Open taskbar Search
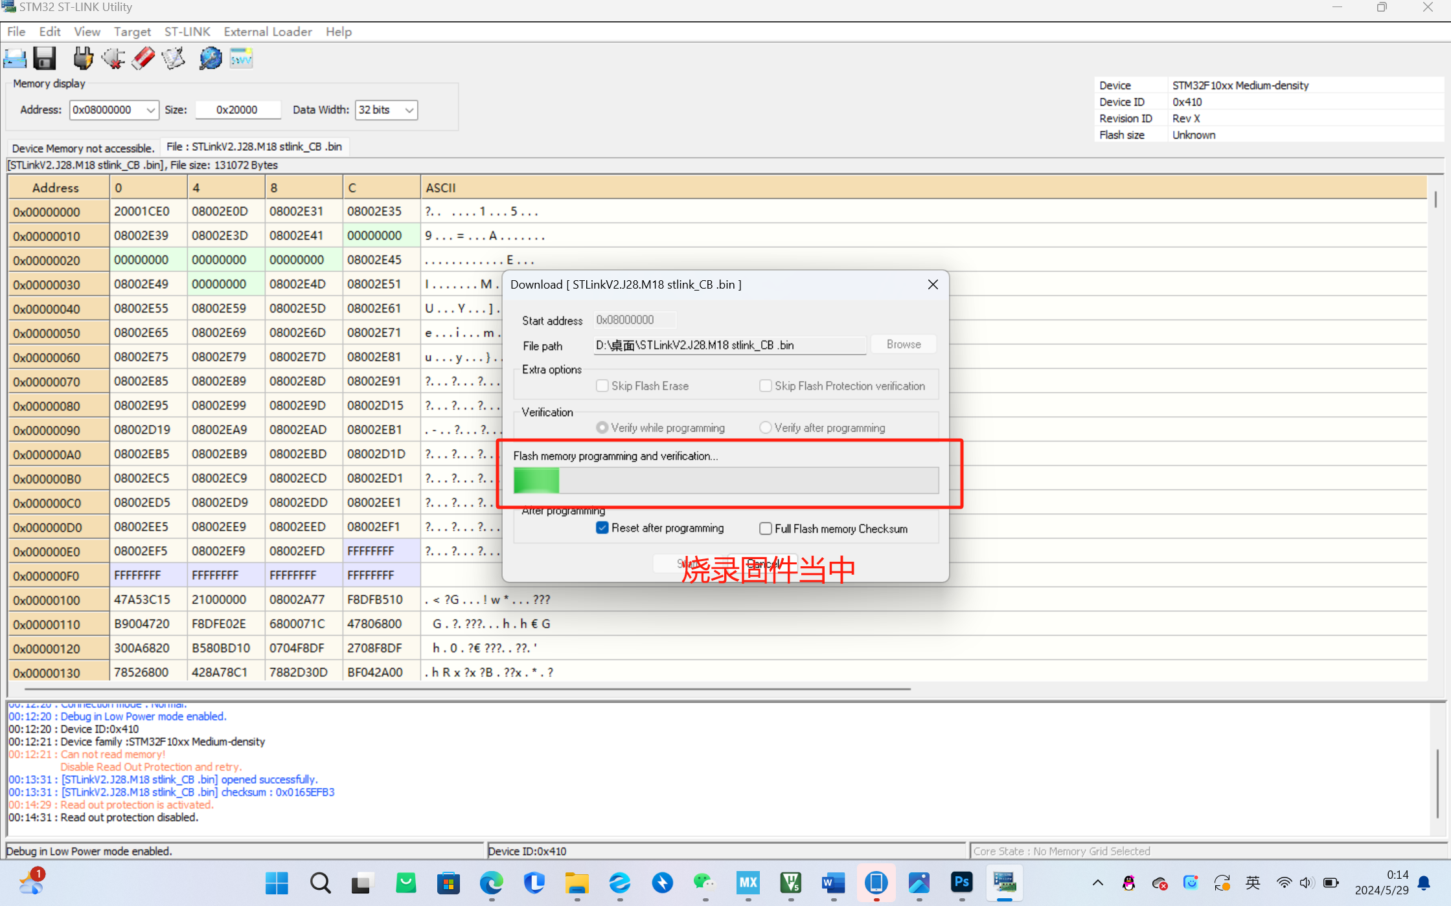The image size is (1451, 906). coord(320,883)
